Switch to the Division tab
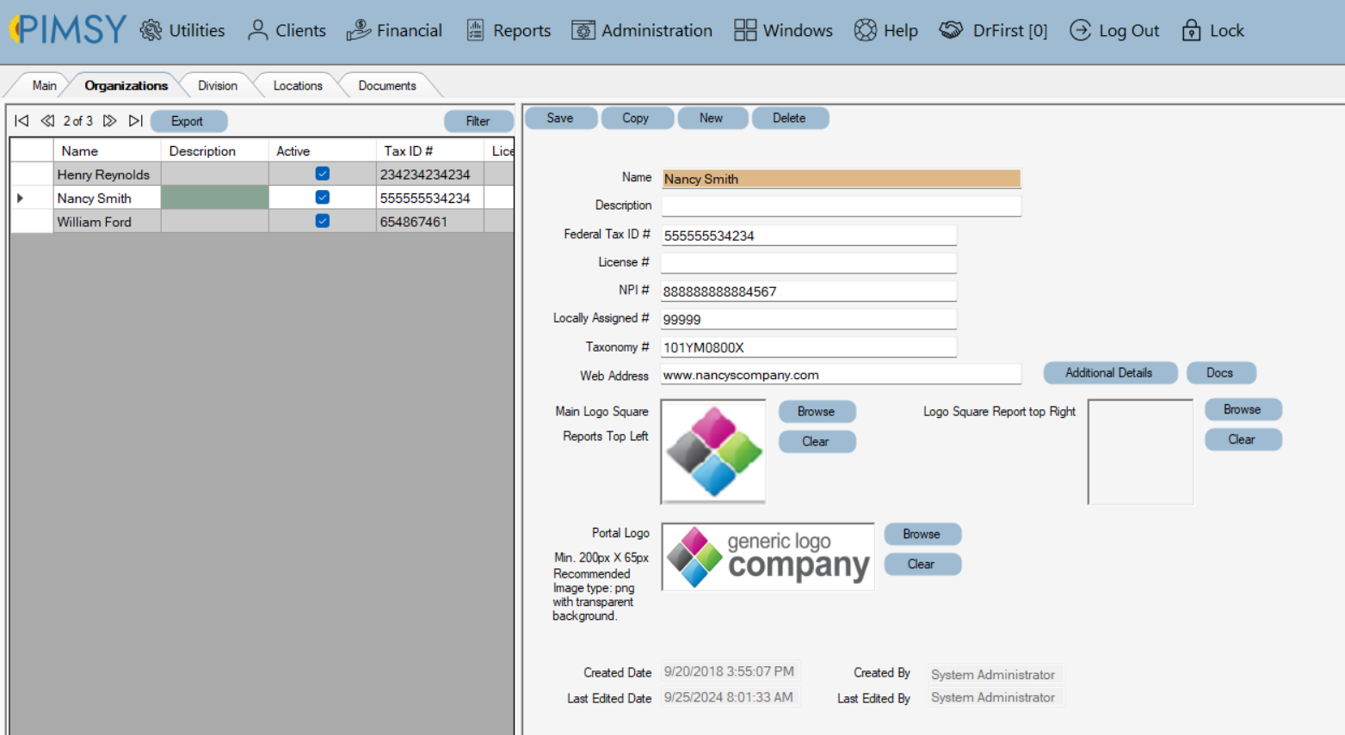This screenshot has height=735, width=1345. 217,85
